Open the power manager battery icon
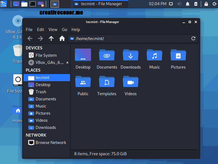Image resolution: width=218 pixels, height=164 pixels. [196, 4]
